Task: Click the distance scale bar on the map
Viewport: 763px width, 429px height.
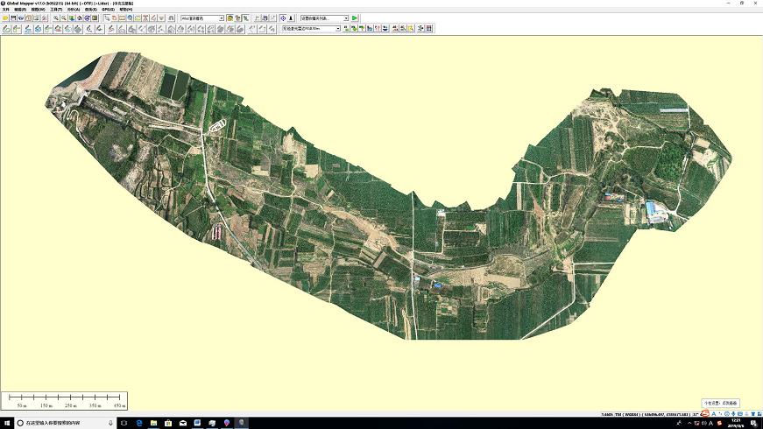Action: [x=64, y=400]
